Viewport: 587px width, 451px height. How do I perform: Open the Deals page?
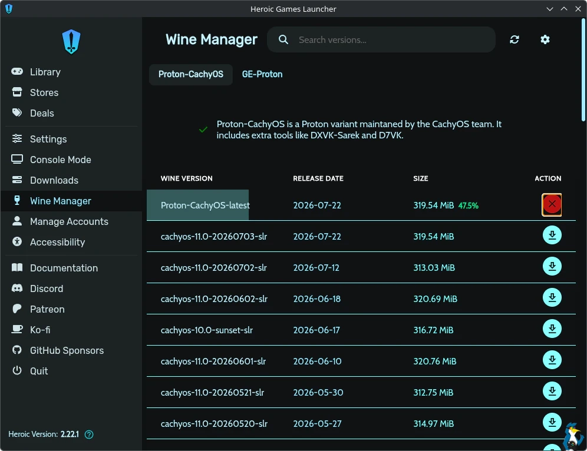coord(71,113)
